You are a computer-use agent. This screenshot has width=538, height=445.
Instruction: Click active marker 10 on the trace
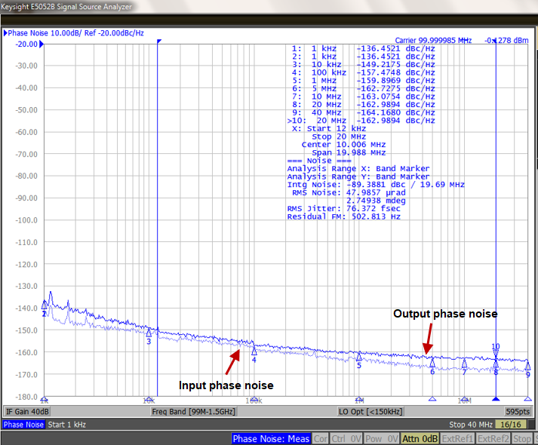pos(496,356)
